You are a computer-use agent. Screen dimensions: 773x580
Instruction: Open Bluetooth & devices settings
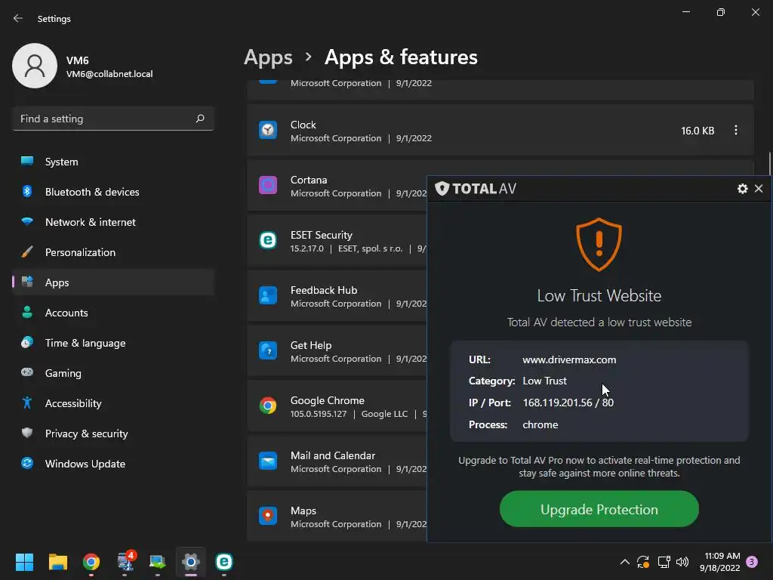coord(113,192)
